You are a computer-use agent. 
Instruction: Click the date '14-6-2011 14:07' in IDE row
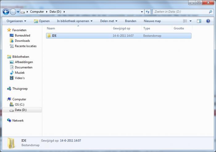click(123, 36)
